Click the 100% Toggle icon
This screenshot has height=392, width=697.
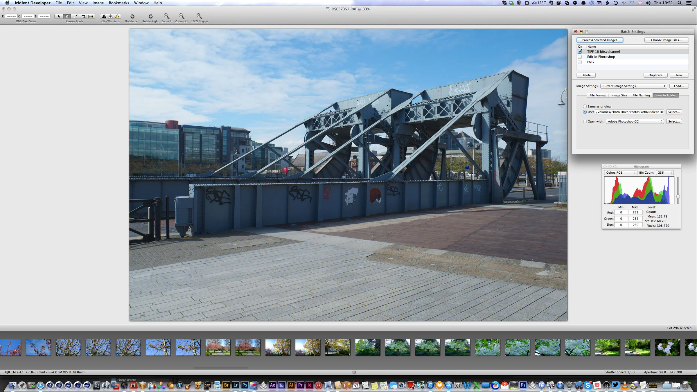point(199,16)
